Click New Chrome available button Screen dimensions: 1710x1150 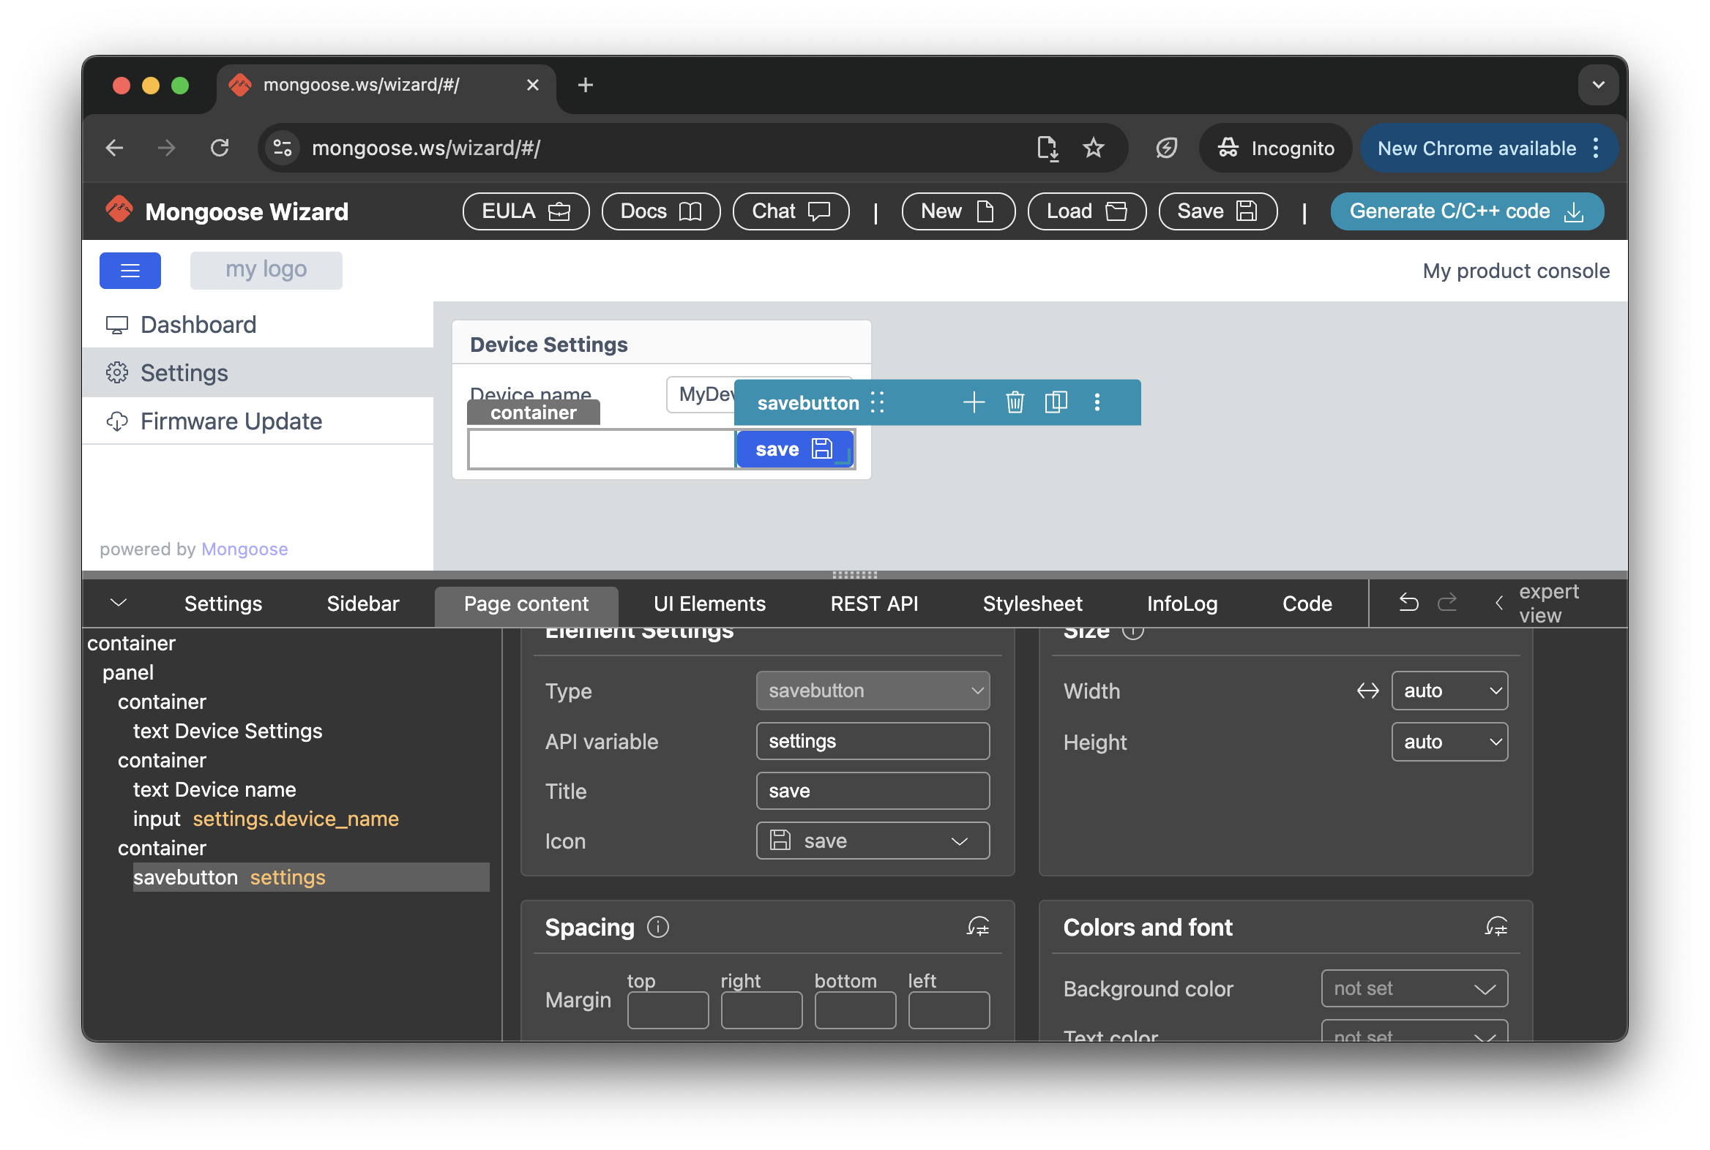(1476, 149)
